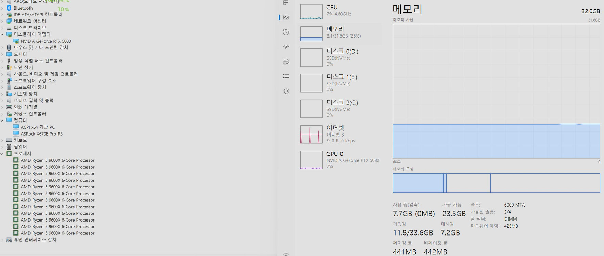Click the 6000 MT/s speed value

(515, 205)
